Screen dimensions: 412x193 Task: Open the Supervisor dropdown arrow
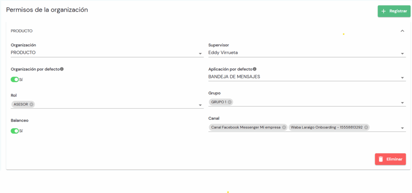(402, 54)
